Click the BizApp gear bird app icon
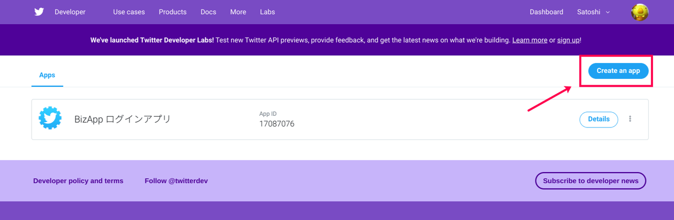674x220 pixels. click(x=51, y=118)
